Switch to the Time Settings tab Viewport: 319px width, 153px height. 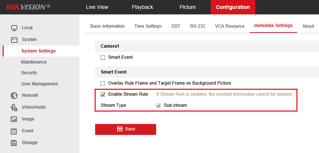tap(148, 26)
